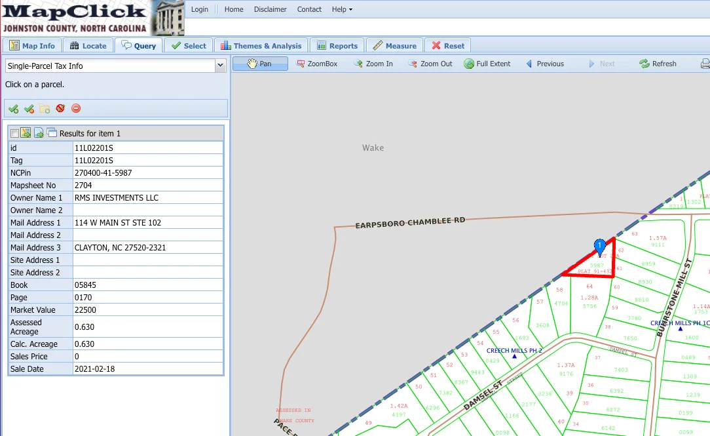Click the document export icon in results header
The width and height of the screenshot is (710, 436).
point(39,133)
